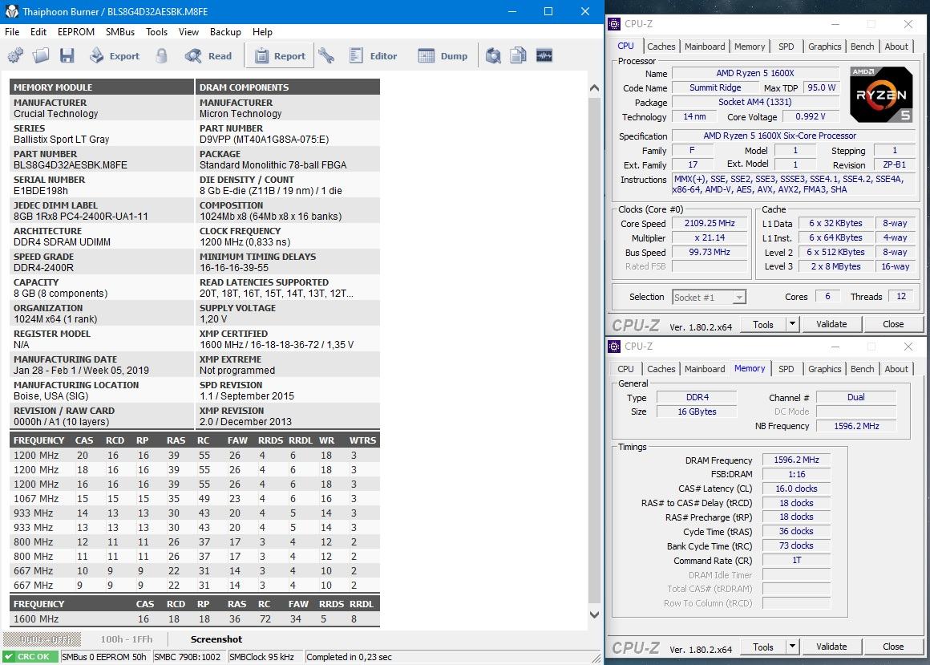
Task: Click the Read toolbar button
Action: (208, 56)
